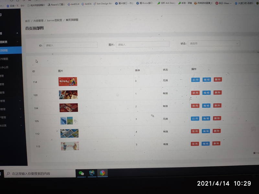This screenshot has height=194, width=259.
Task: Open the 魔卡cms接口 bookmark
Action: [144, 3]
